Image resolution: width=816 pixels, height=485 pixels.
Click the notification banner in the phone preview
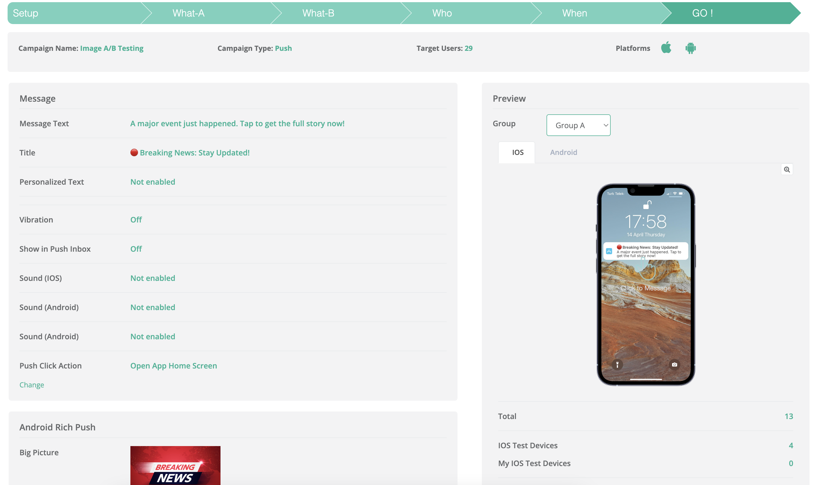point(646,251)
